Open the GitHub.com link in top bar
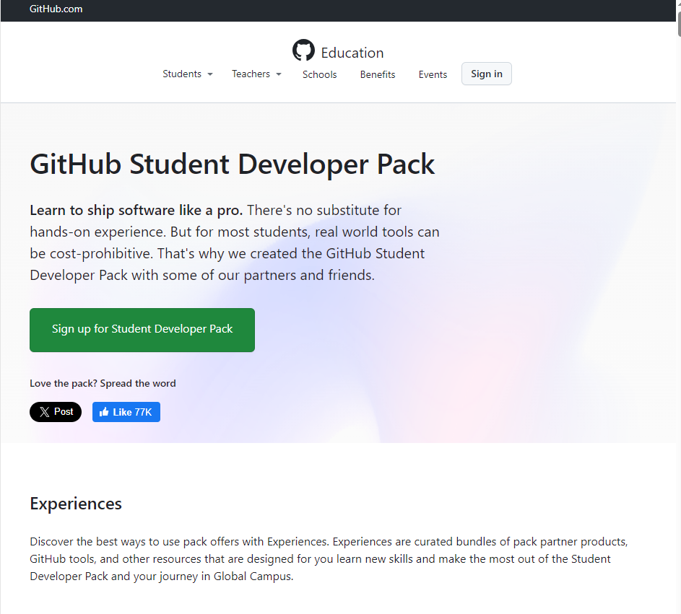Screen dimensions: 681x614 tap(56, 9)
